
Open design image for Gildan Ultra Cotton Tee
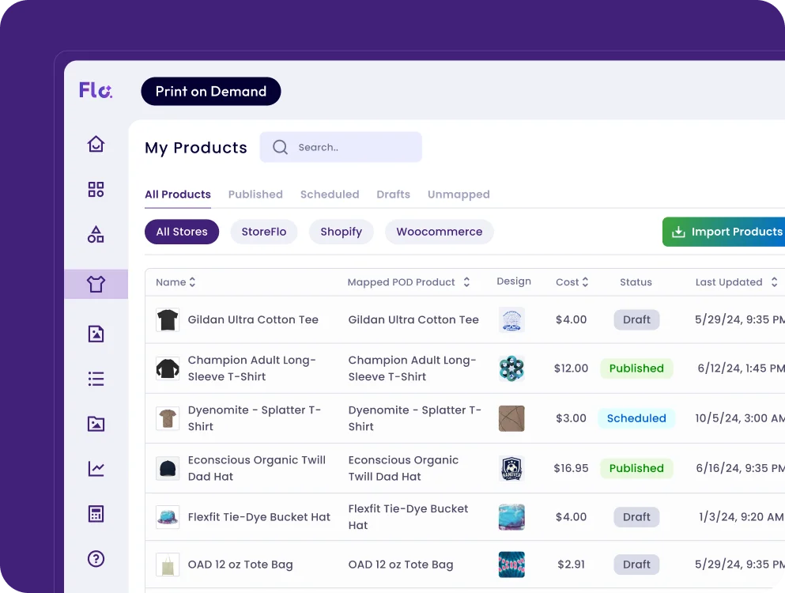(x=511, y=319)
